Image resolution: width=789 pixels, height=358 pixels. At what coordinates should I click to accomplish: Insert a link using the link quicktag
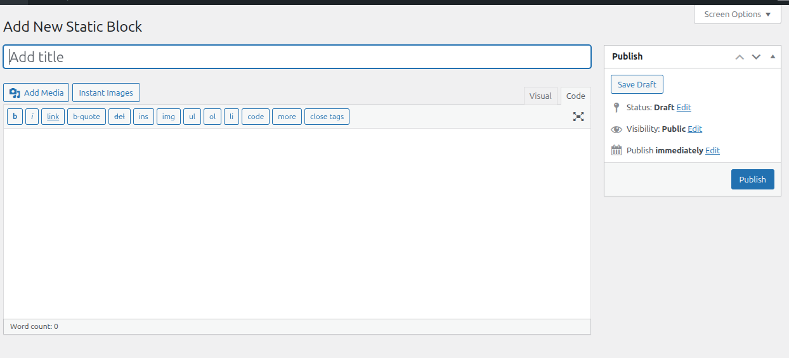point(53,117)
